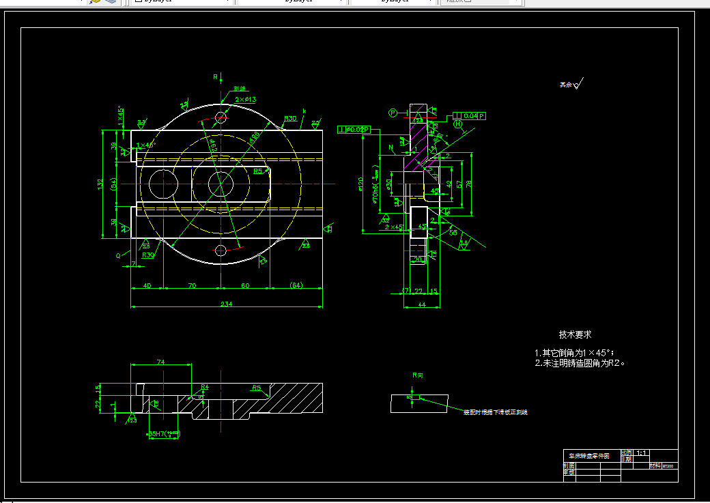Select the 74 dimension on section view
This screenshot has height=503, width=710.
(x=160, y=362)
